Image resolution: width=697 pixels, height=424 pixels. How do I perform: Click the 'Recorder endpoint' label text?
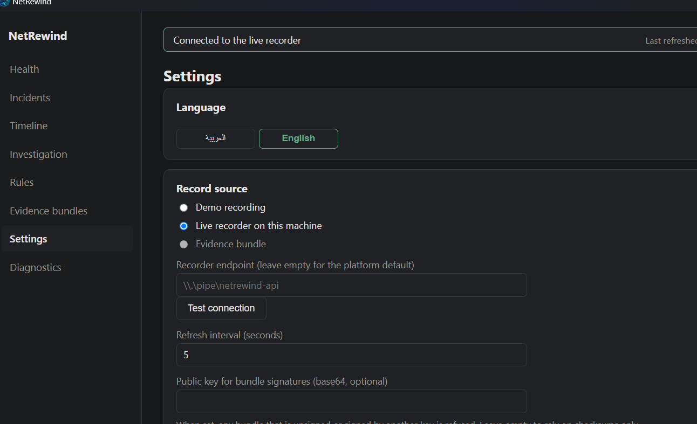point(295,265)
